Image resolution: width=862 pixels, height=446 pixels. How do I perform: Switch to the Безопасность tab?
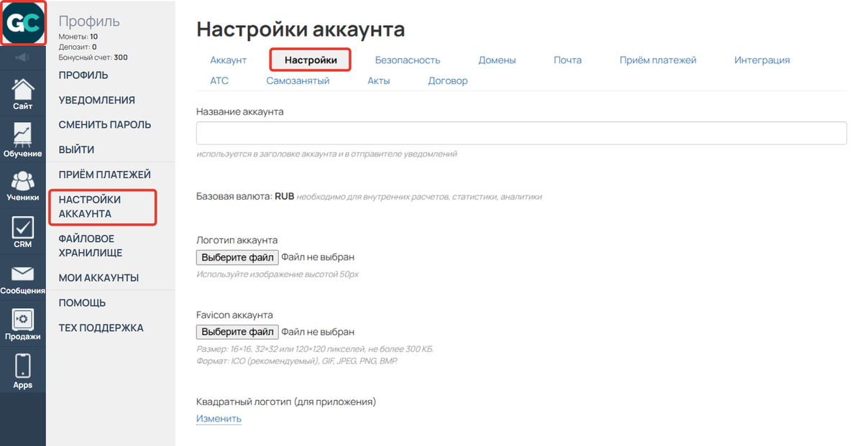pos(408,60)
